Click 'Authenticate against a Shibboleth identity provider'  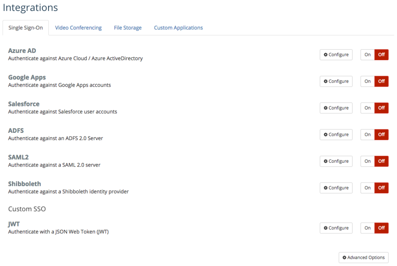68,191
